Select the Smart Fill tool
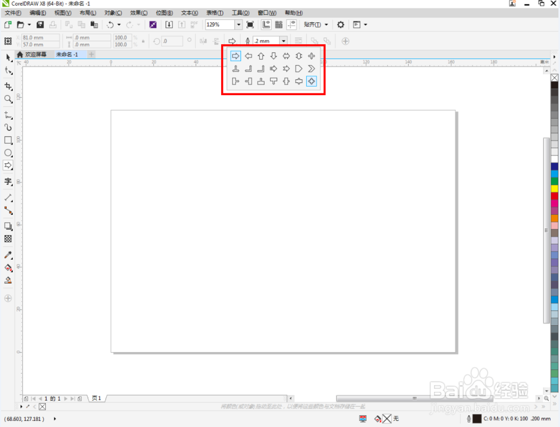 pyautogui.click(x=8, y=280)
